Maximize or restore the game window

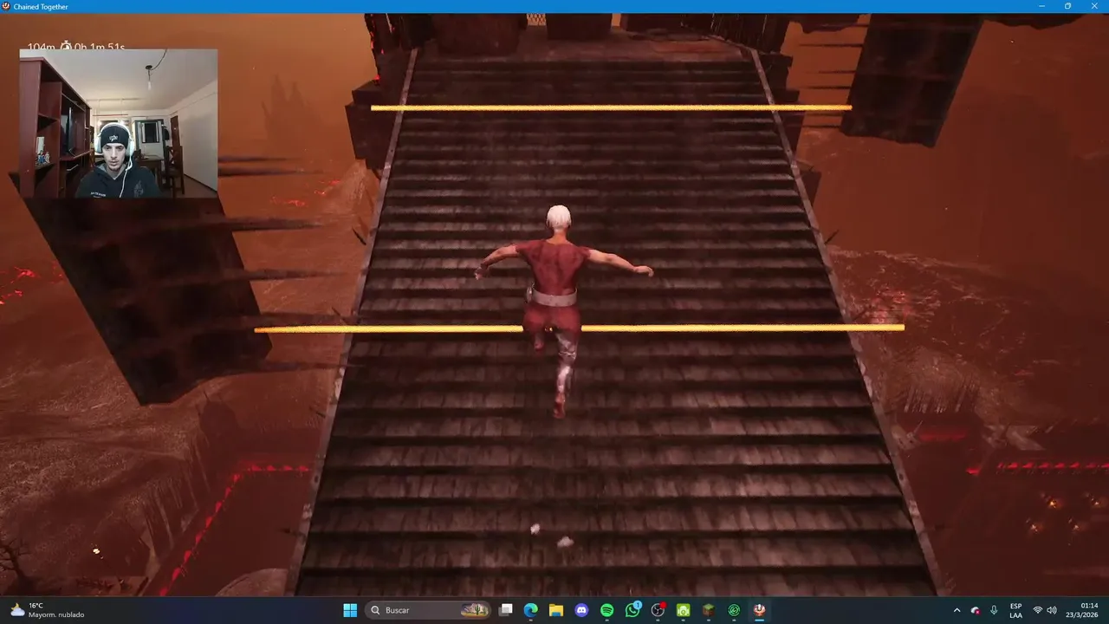point(1067,6)
